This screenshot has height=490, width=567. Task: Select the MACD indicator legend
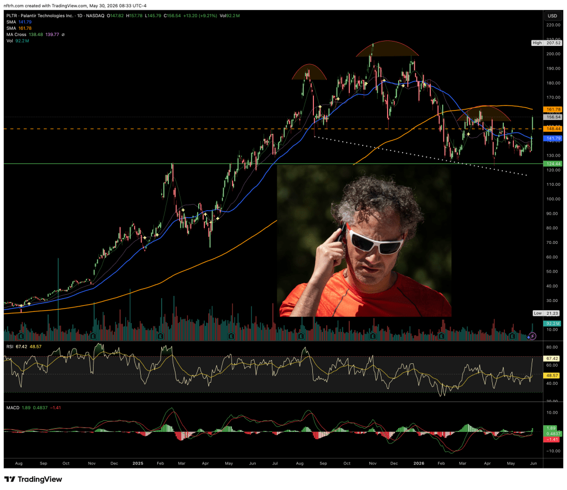(x=34, y=408)
